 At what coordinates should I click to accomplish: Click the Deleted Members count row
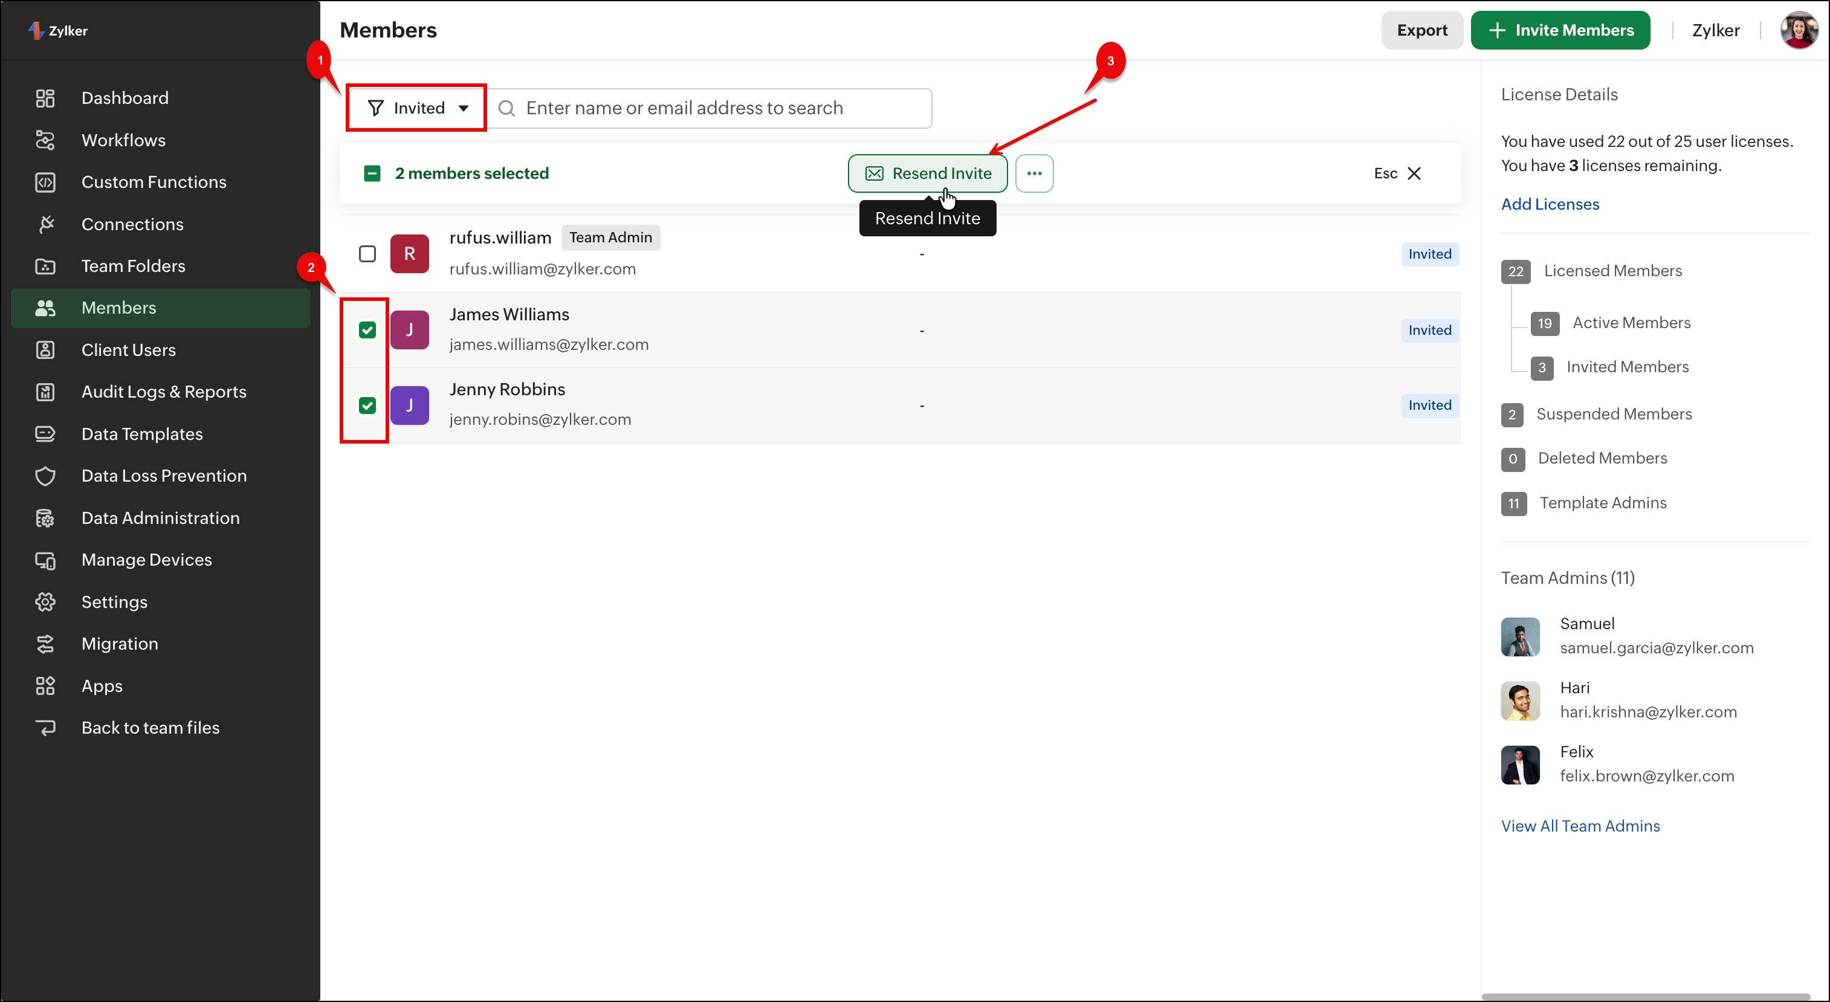[1584, 459]
